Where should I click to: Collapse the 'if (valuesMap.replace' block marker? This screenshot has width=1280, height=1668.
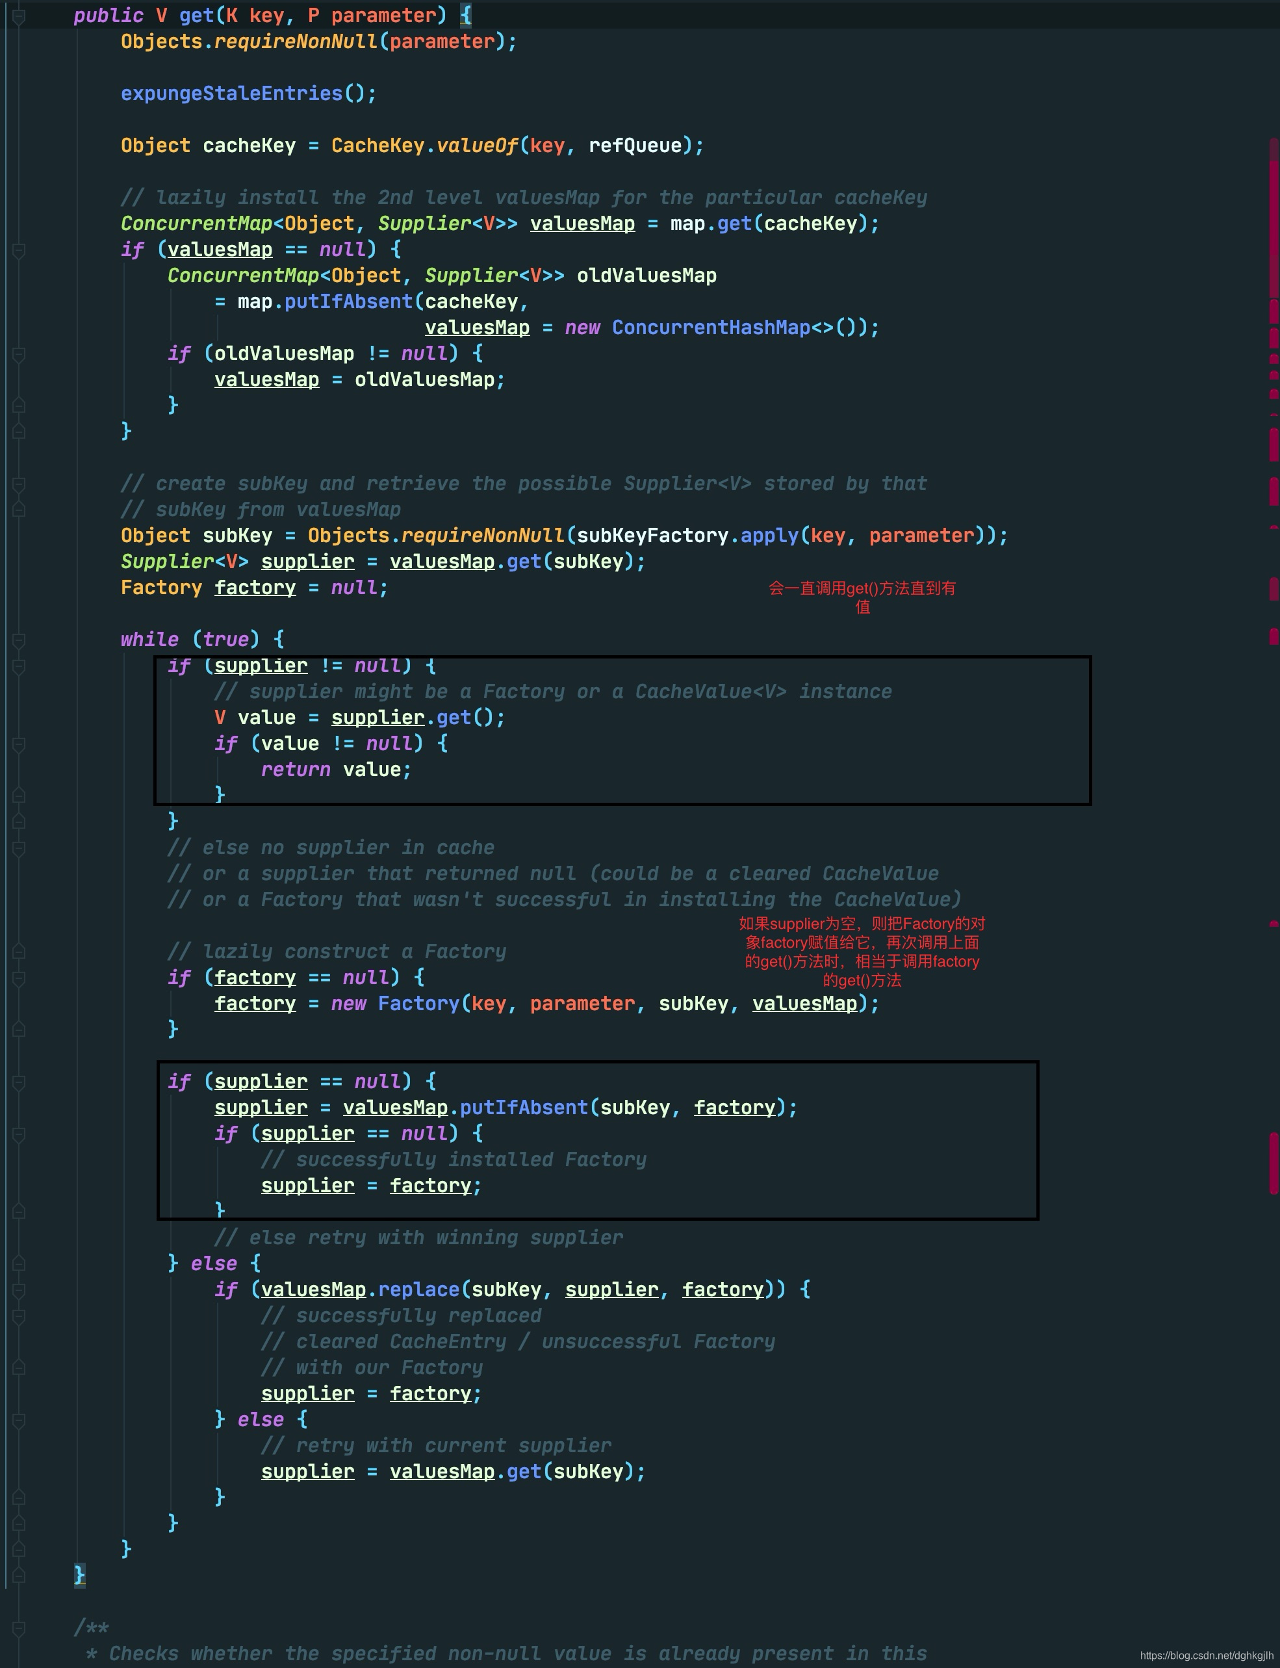click(19, 1290)
